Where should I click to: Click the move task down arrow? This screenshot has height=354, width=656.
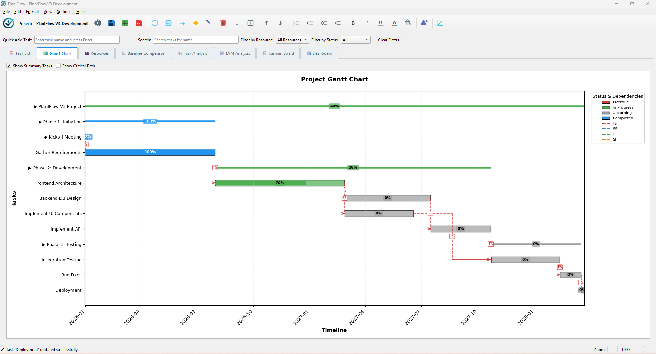click(280, 23)
